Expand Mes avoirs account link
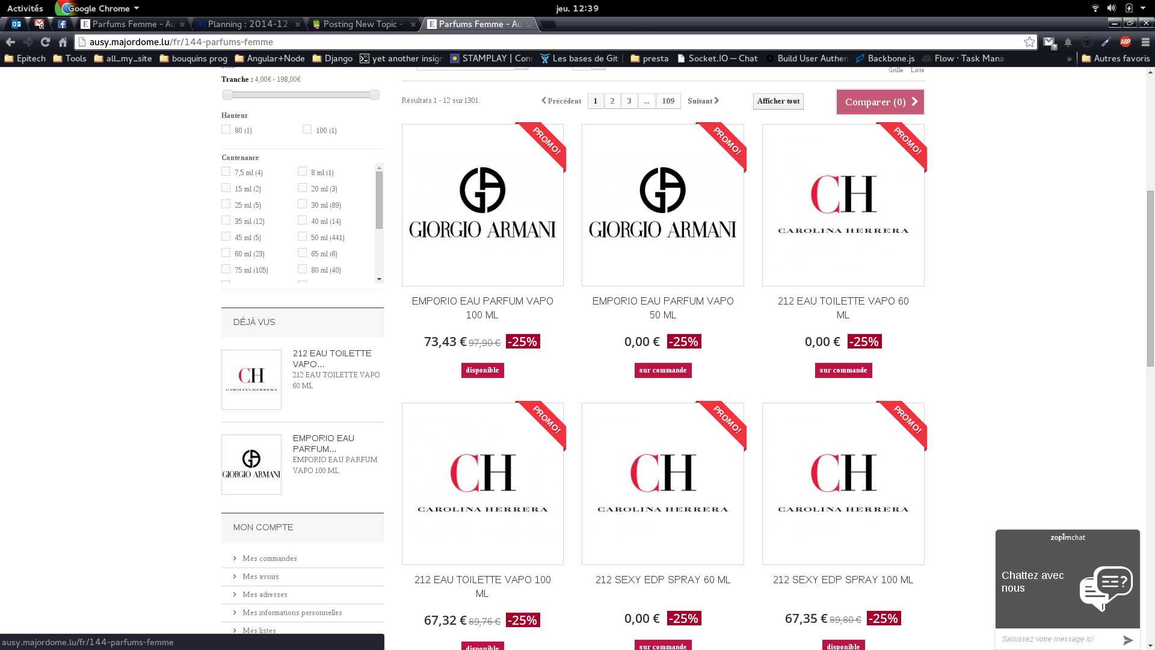Screen dimensions: 1155x650 click(x=260, y=577)
